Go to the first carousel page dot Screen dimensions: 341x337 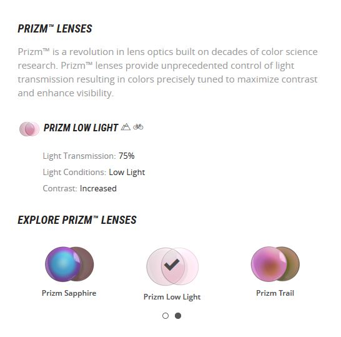(166, 316)
